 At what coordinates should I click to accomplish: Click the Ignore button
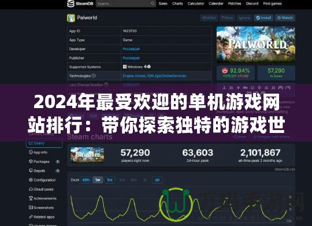point(244,18)
